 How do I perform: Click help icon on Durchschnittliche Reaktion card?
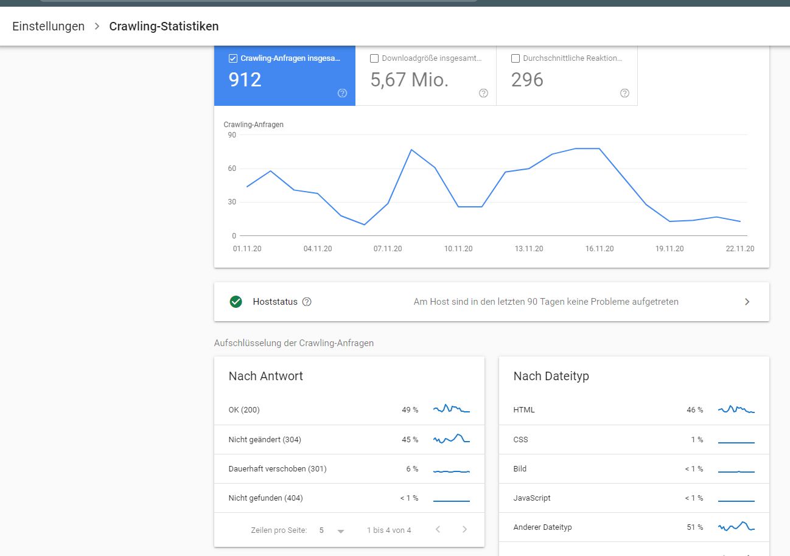point(624,93)
